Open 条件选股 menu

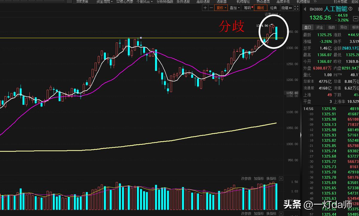pos(183,2)
